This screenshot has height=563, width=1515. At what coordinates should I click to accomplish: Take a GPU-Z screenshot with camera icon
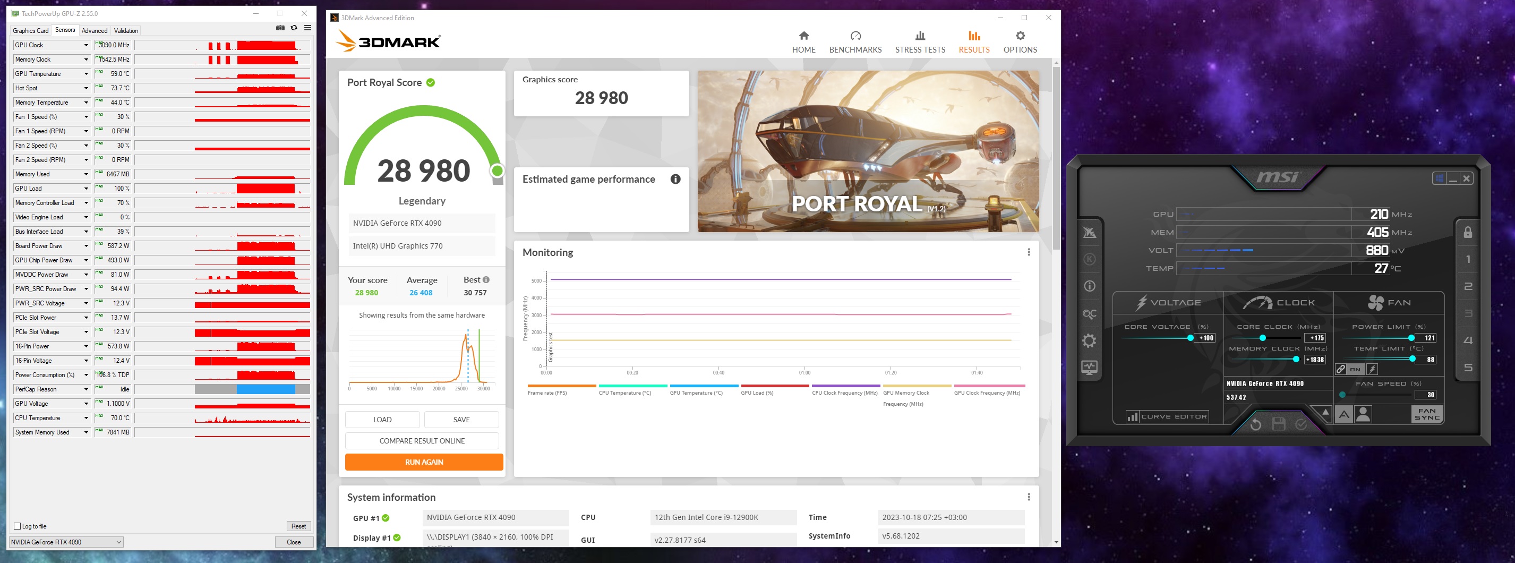(x=280, y=28)
